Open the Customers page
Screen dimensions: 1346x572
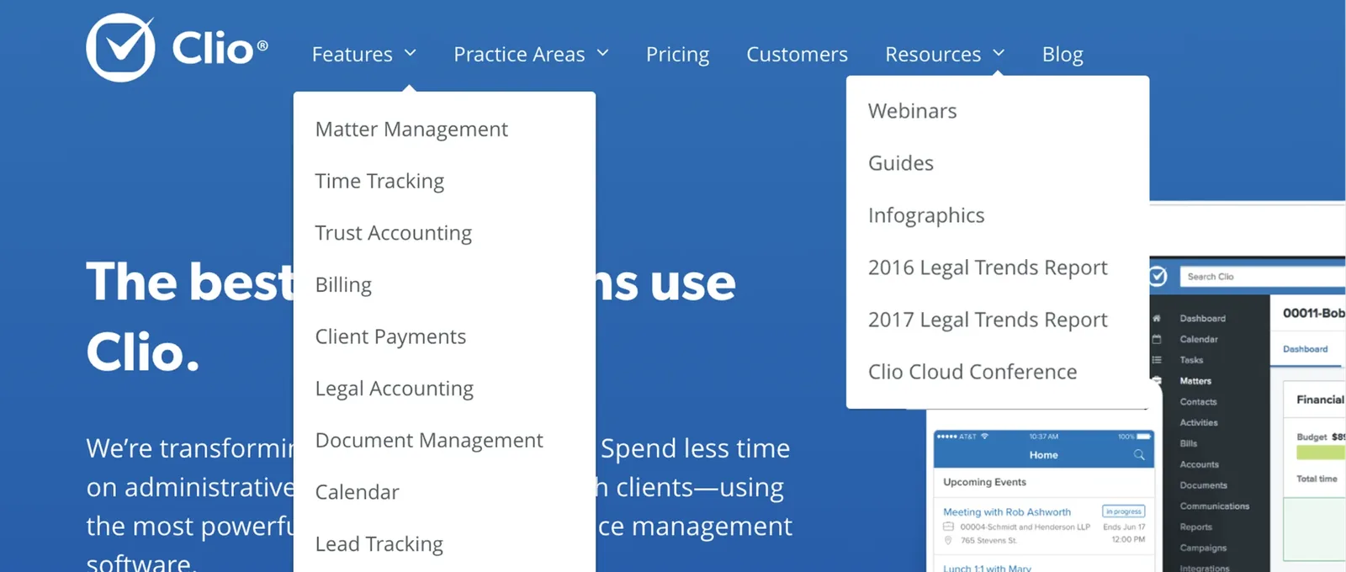tap(797, 54)
